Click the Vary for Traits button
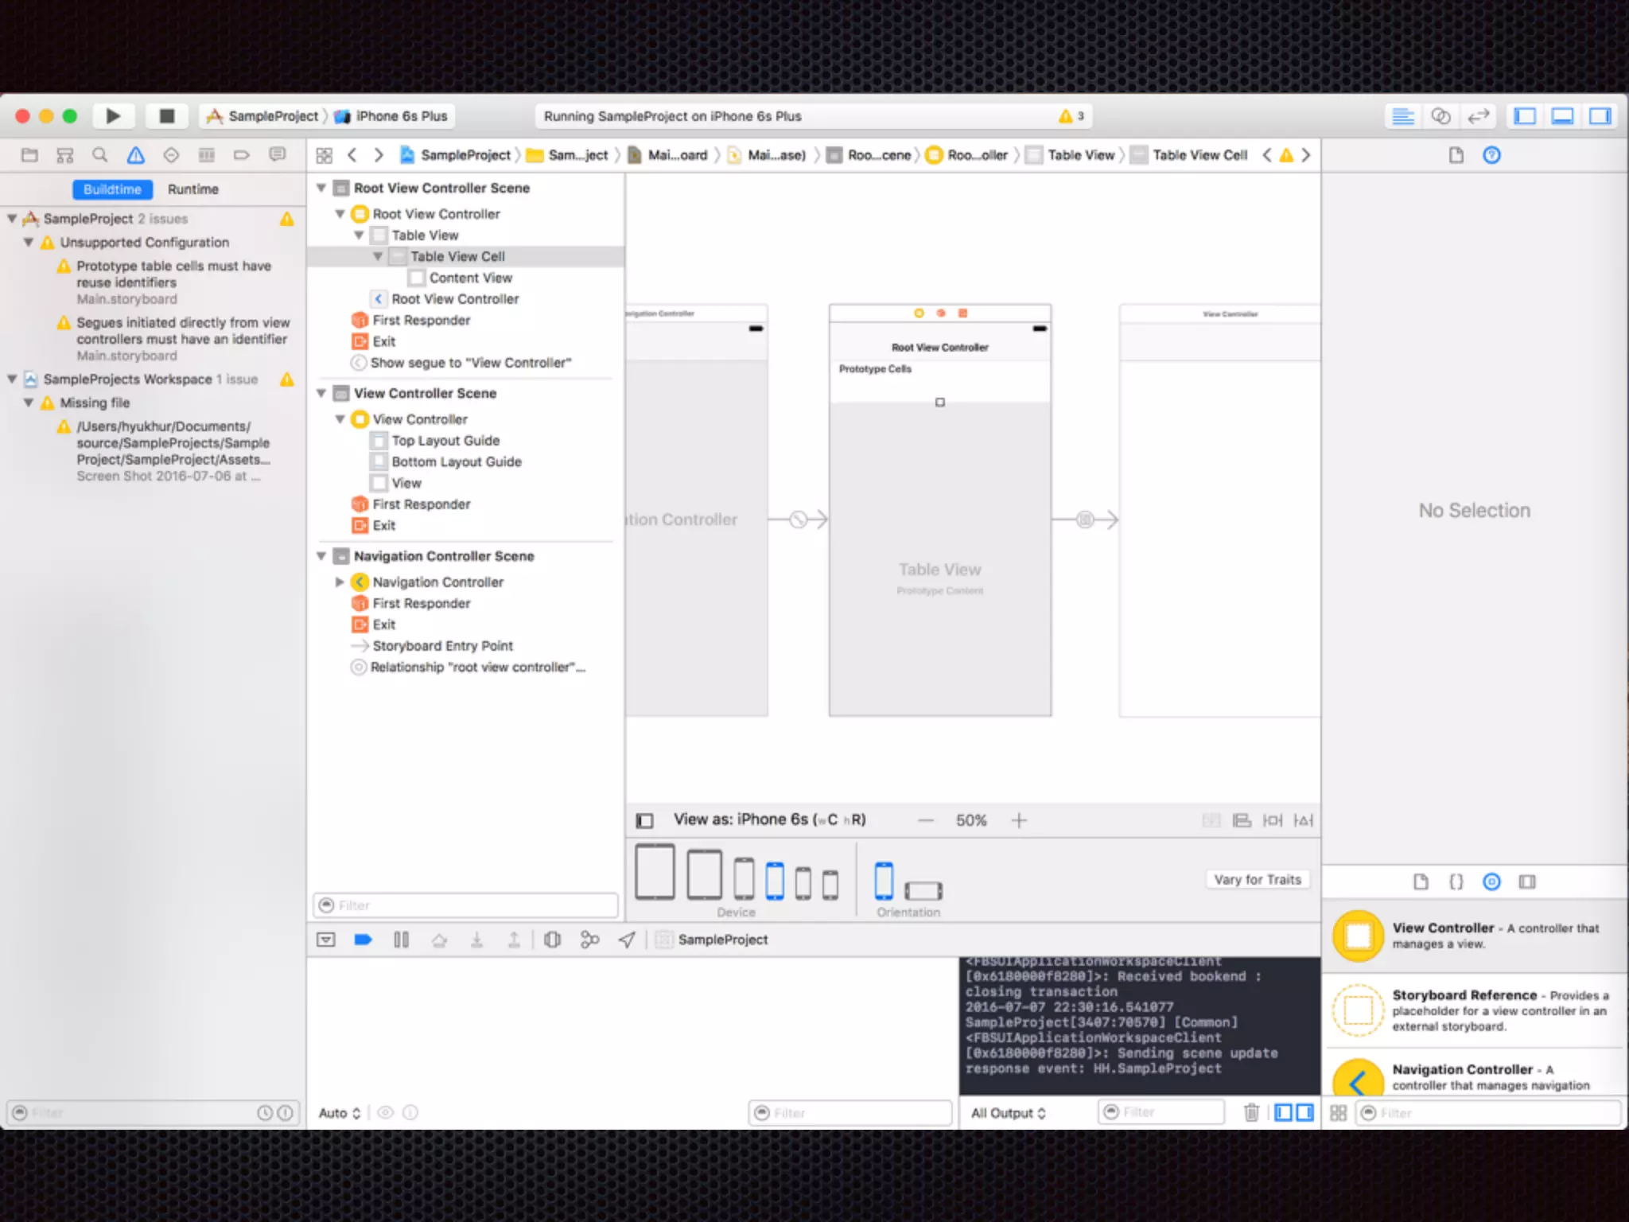Viewport: 1629px width, 1222px height. tap(1257, 879)
